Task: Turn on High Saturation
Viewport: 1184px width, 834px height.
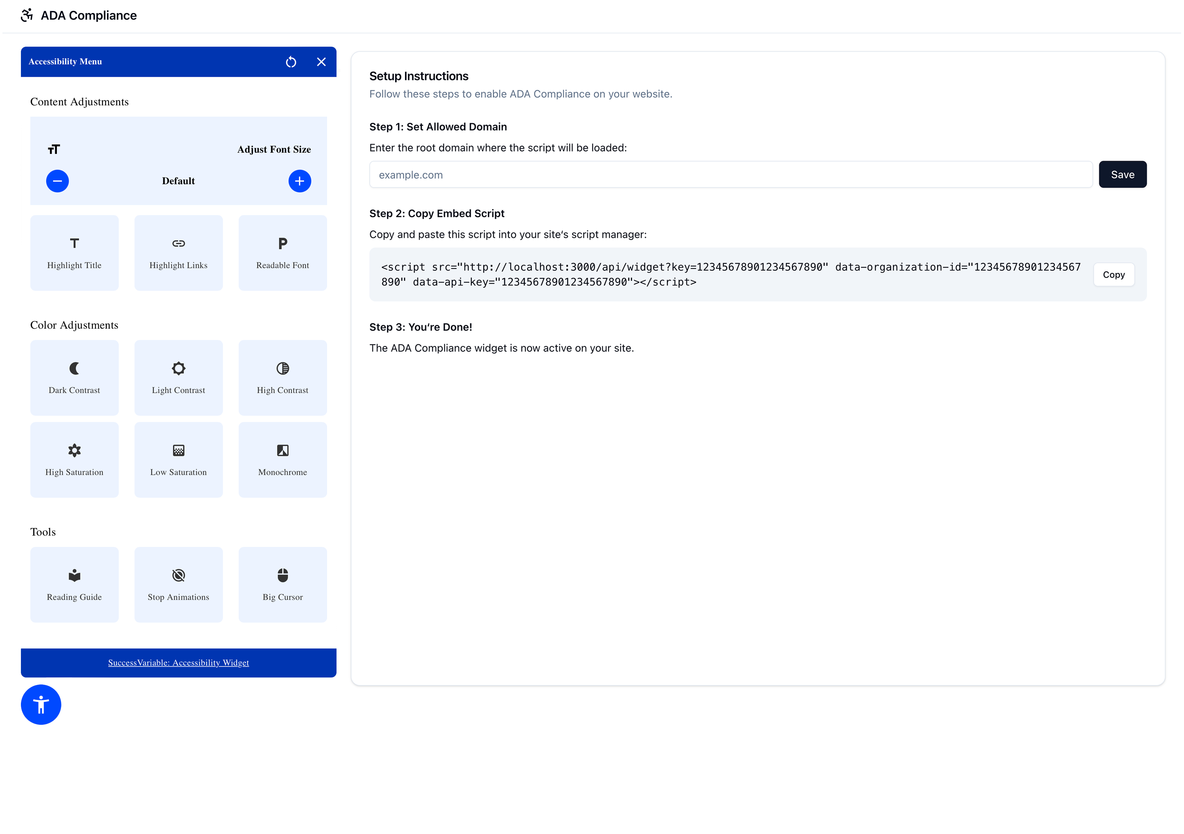Action: [x=74, y=460]
